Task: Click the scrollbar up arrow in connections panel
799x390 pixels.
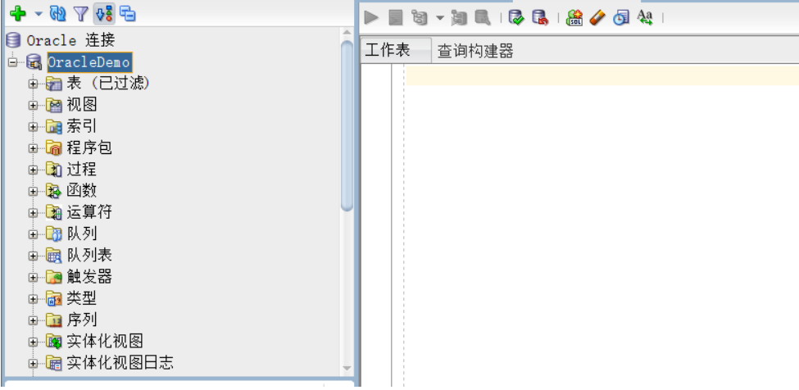Action: (347, 33)
